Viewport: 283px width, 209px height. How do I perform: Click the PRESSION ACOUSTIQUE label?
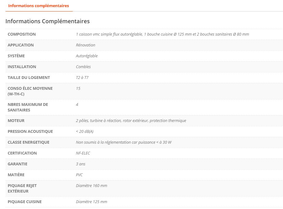point(30,132)
